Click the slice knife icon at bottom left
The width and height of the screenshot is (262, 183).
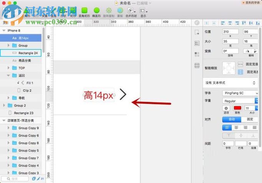pos(38,179)
